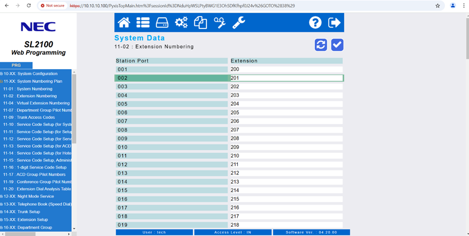Click the refresh button under toolbar

[x=321, y=45]
